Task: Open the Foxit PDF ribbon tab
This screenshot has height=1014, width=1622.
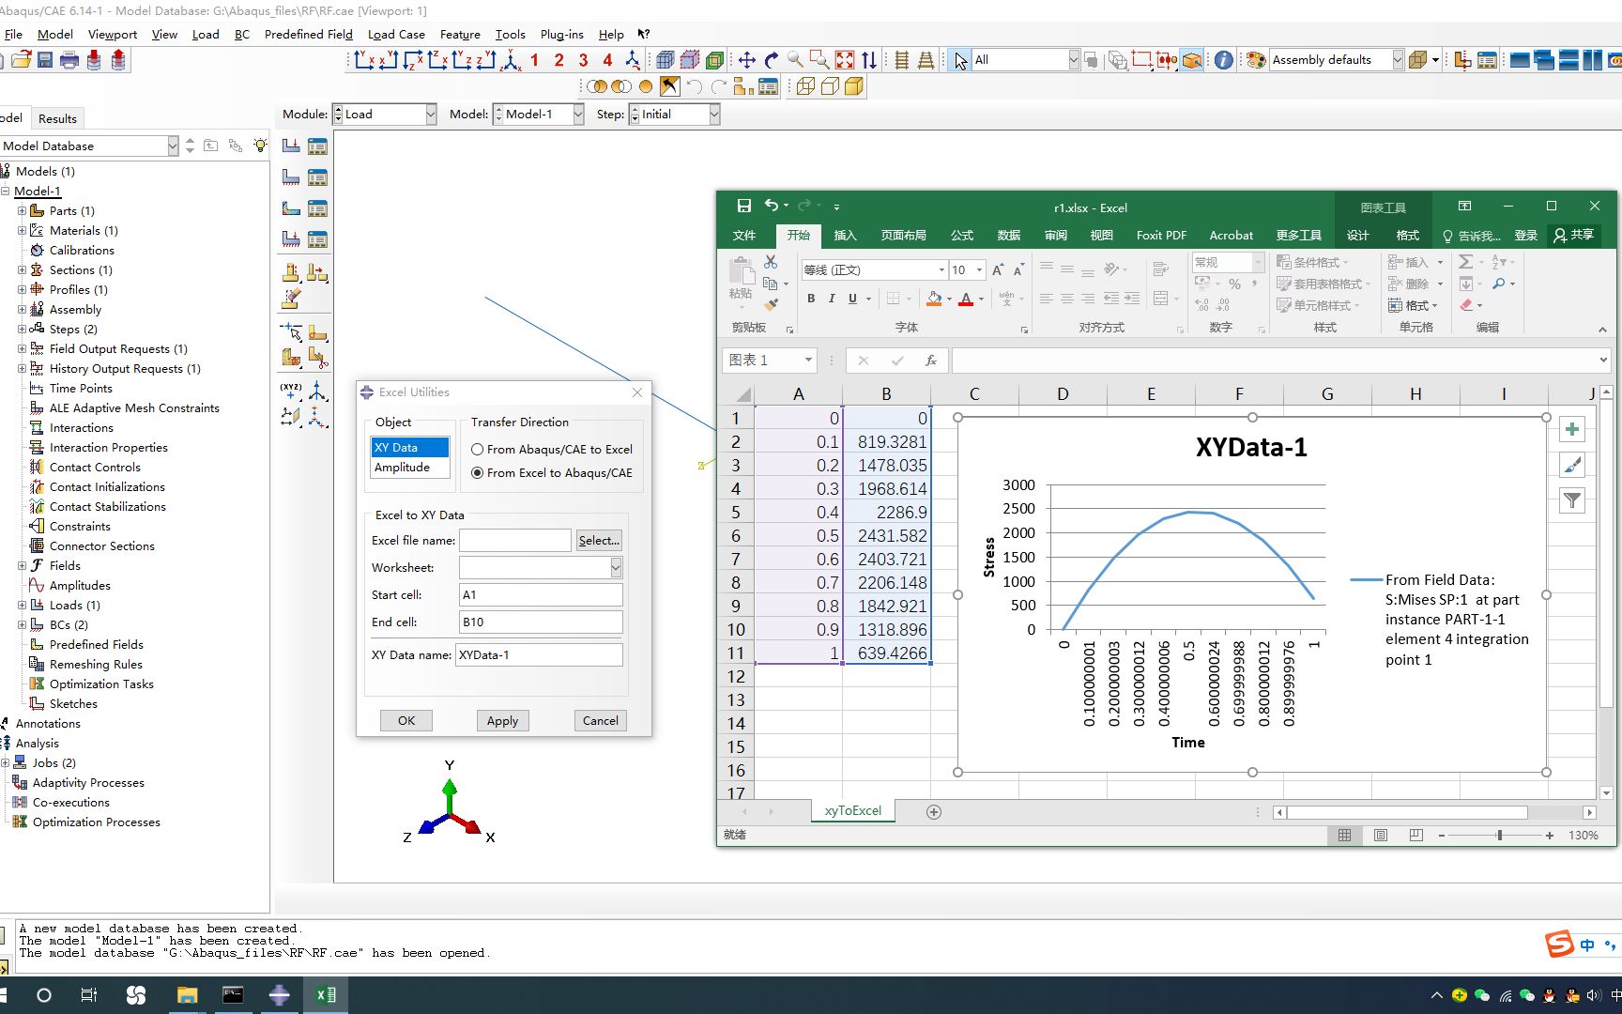Action: (x=1161, y=236)
